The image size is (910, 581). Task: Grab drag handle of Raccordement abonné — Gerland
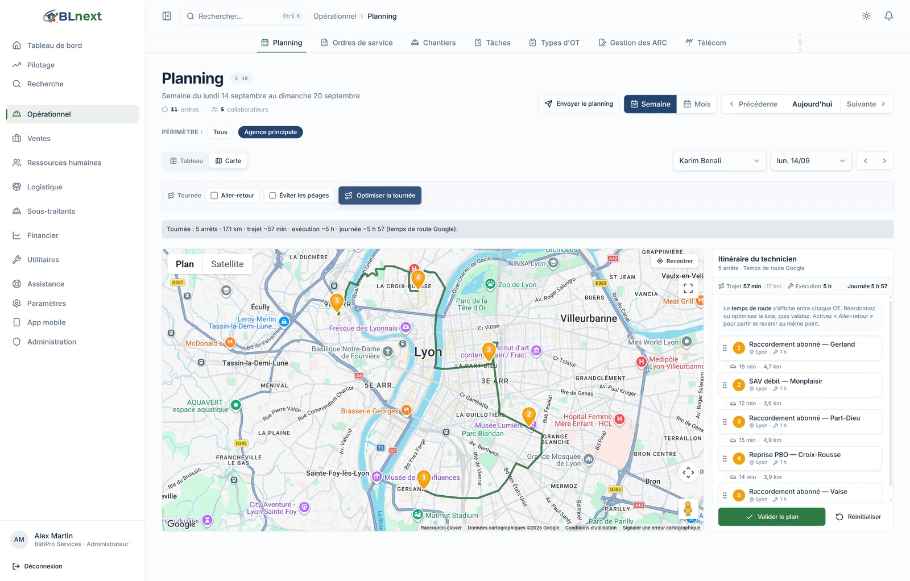coord(725,348)
